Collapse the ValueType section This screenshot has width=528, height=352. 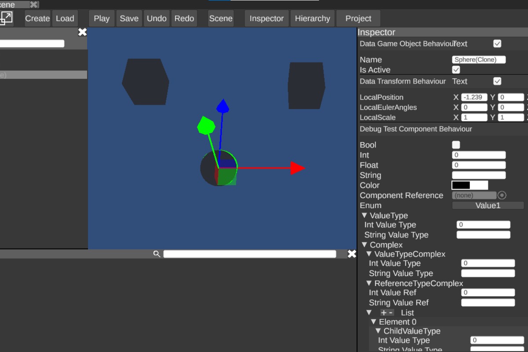click(x=364, y=216)
